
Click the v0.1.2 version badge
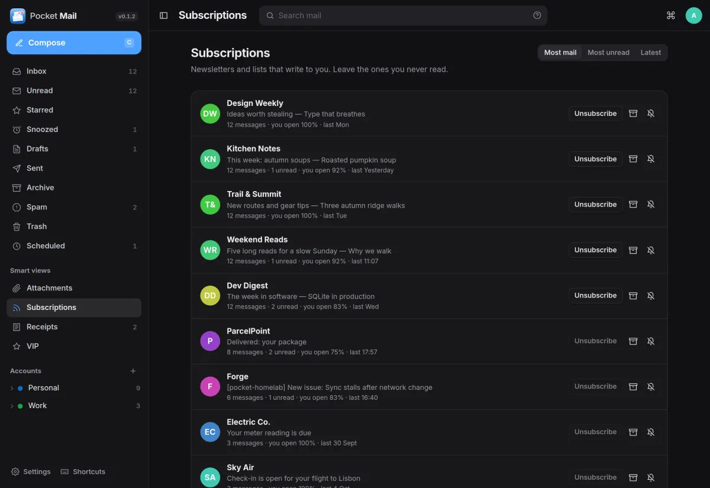tap(127, 17)
